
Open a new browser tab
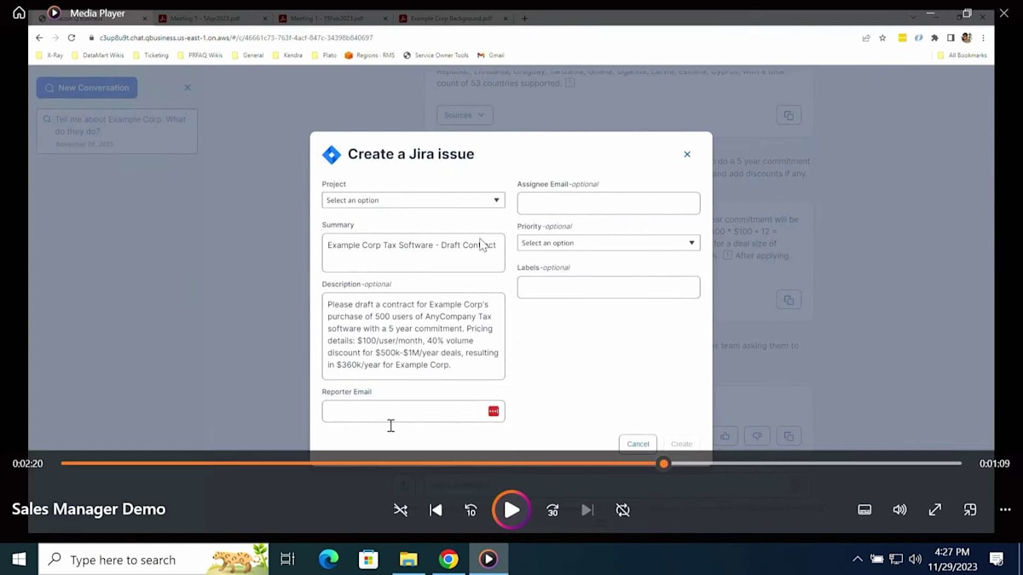pos(524,18)
